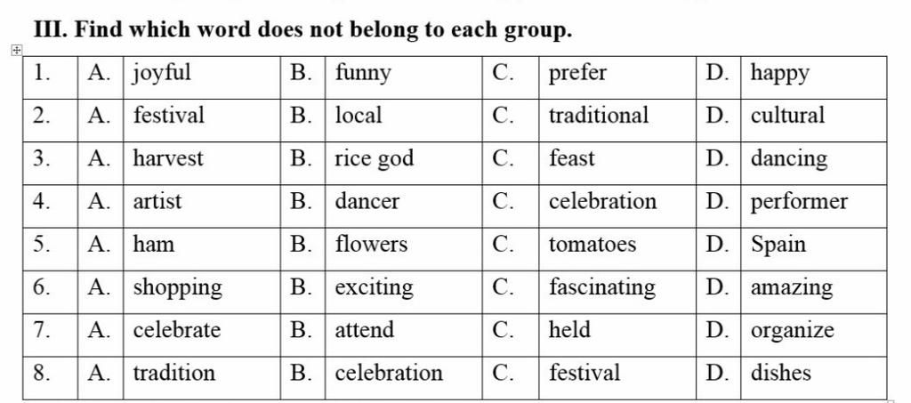Click 'shopping' in row 6

click(x=177, y=288)
